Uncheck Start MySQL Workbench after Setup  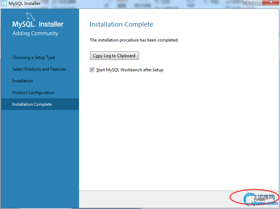pos(92,70)
